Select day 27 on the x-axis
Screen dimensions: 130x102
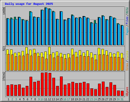[107, 99]
